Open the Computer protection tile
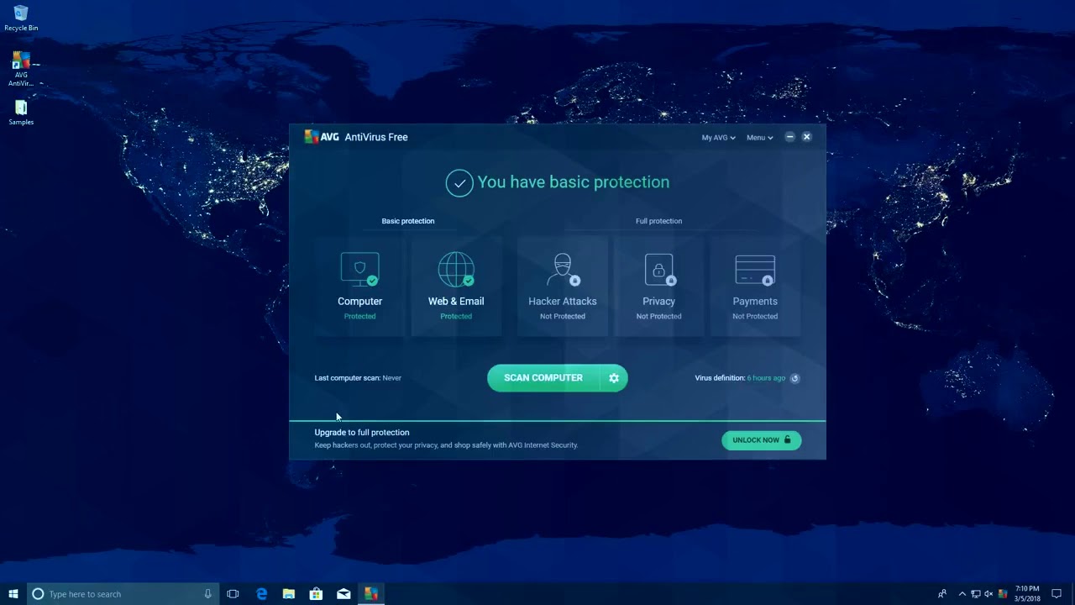The height and width of the screenshot is (605, 1075). coord(359,287)
